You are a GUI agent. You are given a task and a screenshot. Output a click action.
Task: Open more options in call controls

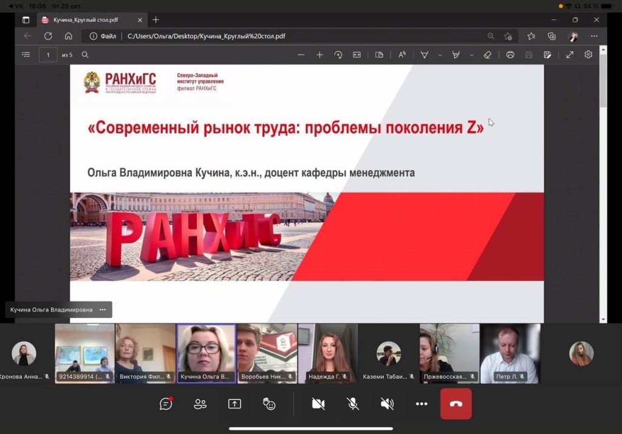[422, 404]
